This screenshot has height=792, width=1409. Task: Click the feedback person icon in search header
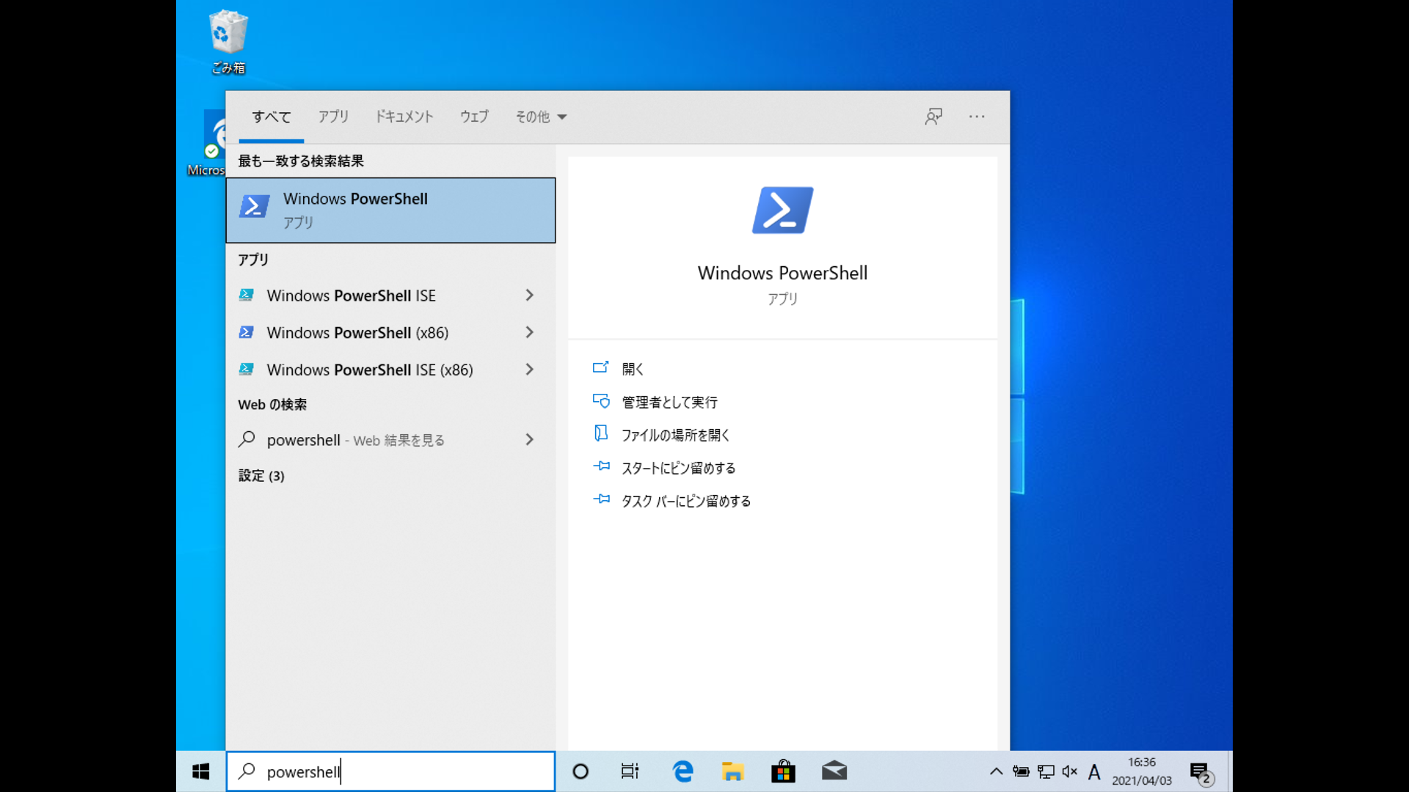click(x=933, y=117)
